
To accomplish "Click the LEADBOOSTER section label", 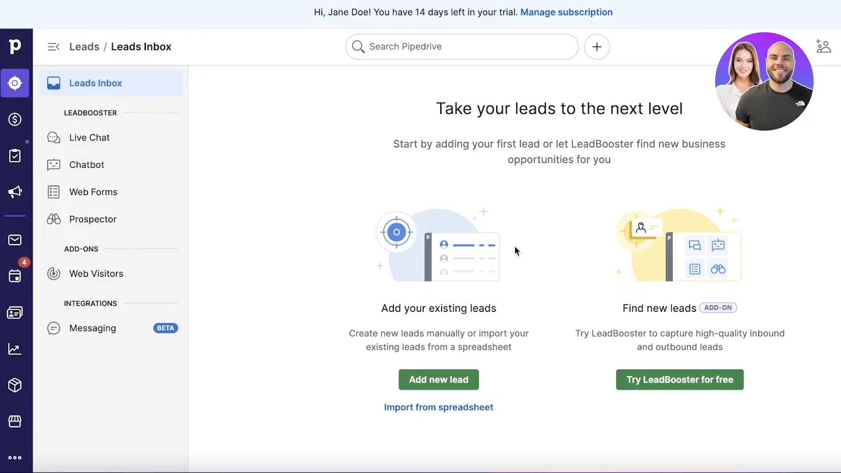I will [x=90, y=113].
